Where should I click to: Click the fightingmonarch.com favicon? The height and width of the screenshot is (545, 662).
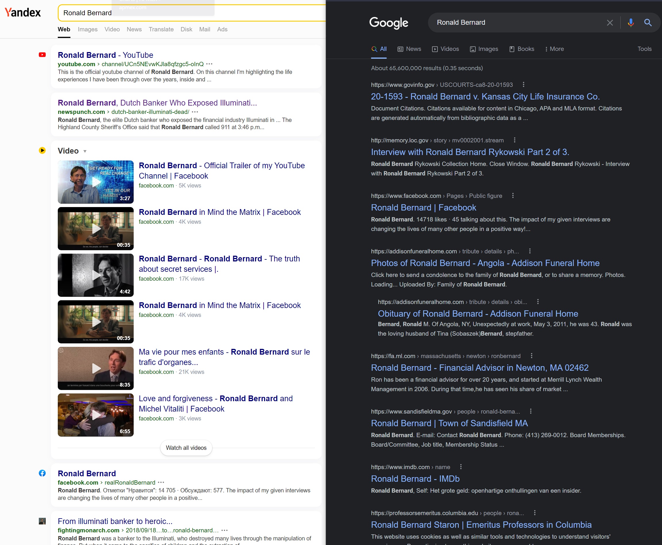coord(42,521)
